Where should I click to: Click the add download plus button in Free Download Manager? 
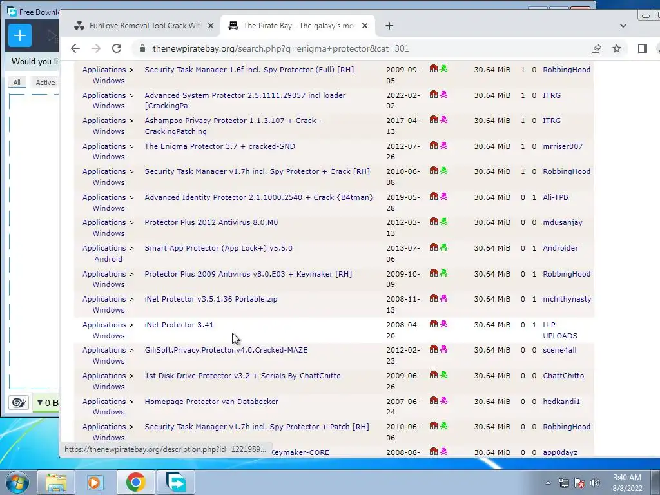pyautogui.click(x=20, y=35)
